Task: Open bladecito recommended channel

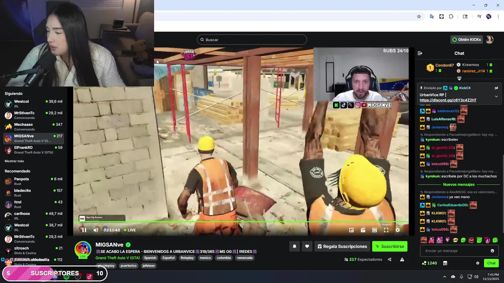Action: click(33, 193)
